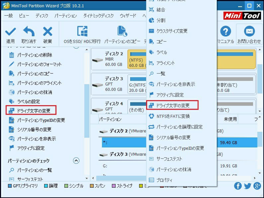This screenshot has width=264, height=198.
Task: Choose Change Partition Type ID in context menu
Action: tap(182, 148)
